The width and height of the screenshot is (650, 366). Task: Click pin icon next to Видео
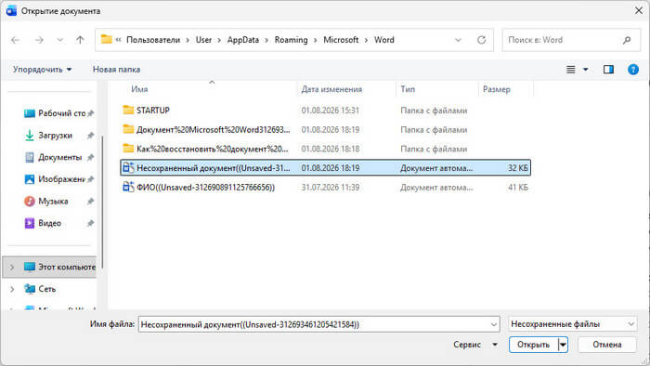pos(90,223)
